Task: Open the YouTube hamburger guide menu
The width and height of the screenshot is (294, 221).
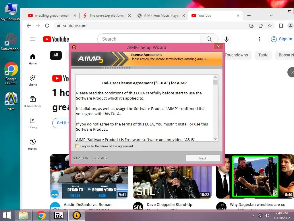Action: [x=33, y=39]
